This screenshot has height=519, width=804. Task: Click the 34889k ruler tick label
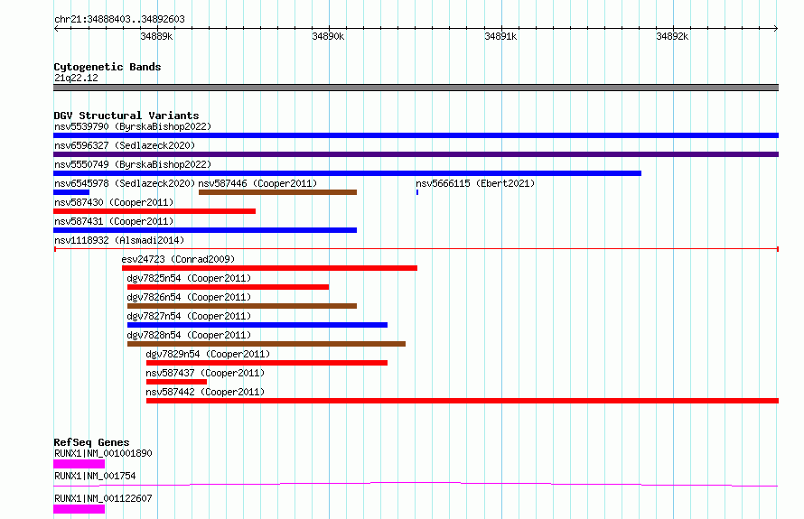(x=156, y=36)
